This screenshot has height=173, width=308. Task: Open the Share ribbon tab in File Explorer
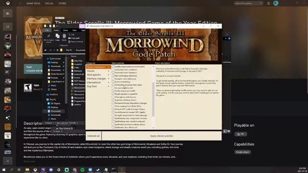click(65, 30)
